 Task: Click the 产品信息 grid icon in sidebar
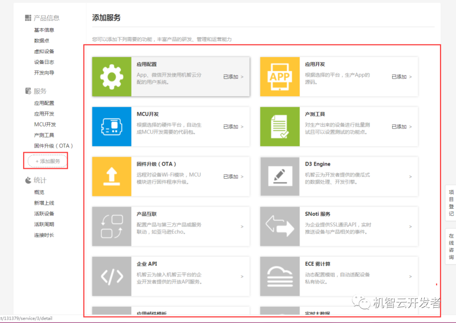28,18
